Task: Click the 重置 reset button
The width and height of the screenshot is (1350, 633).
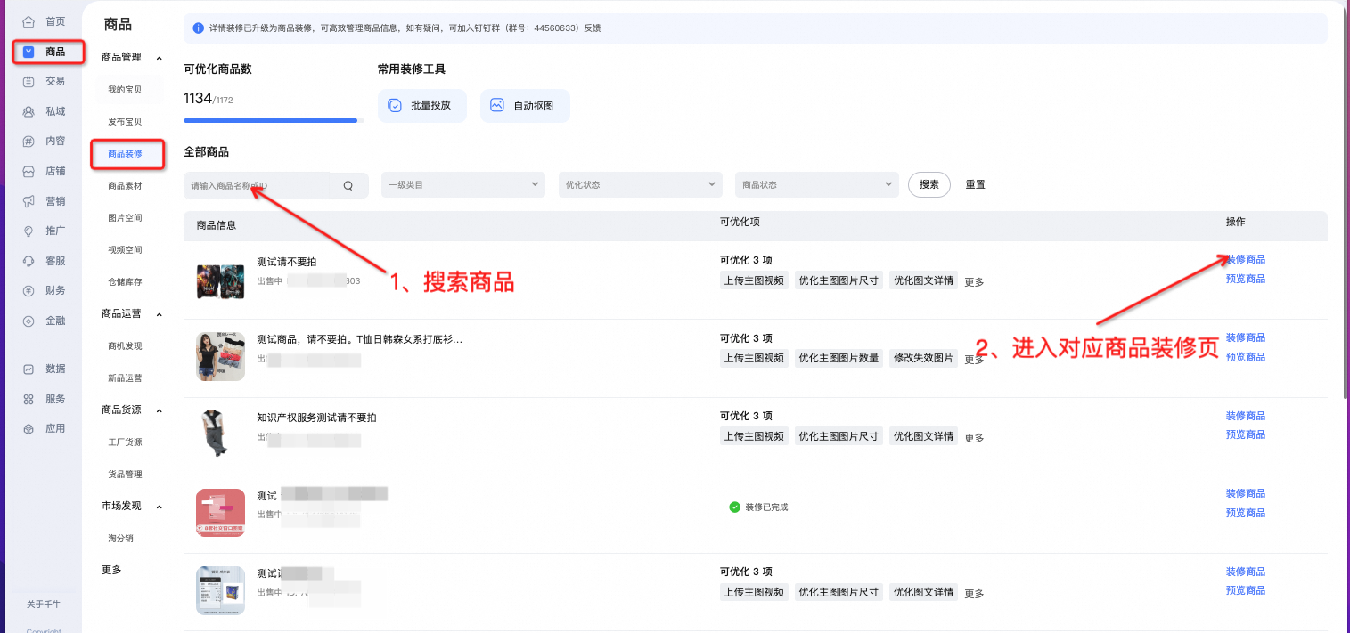Action: [976, 184]
